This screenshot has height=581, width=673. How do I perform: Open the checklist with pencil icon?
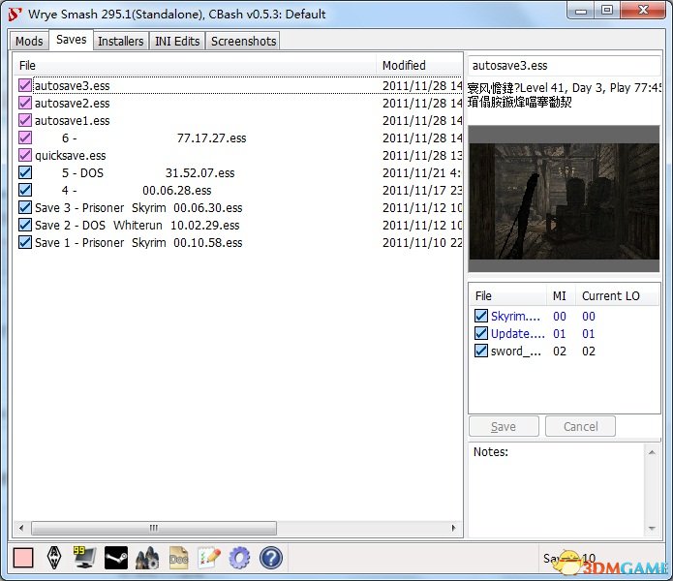[x=209, y=558]
